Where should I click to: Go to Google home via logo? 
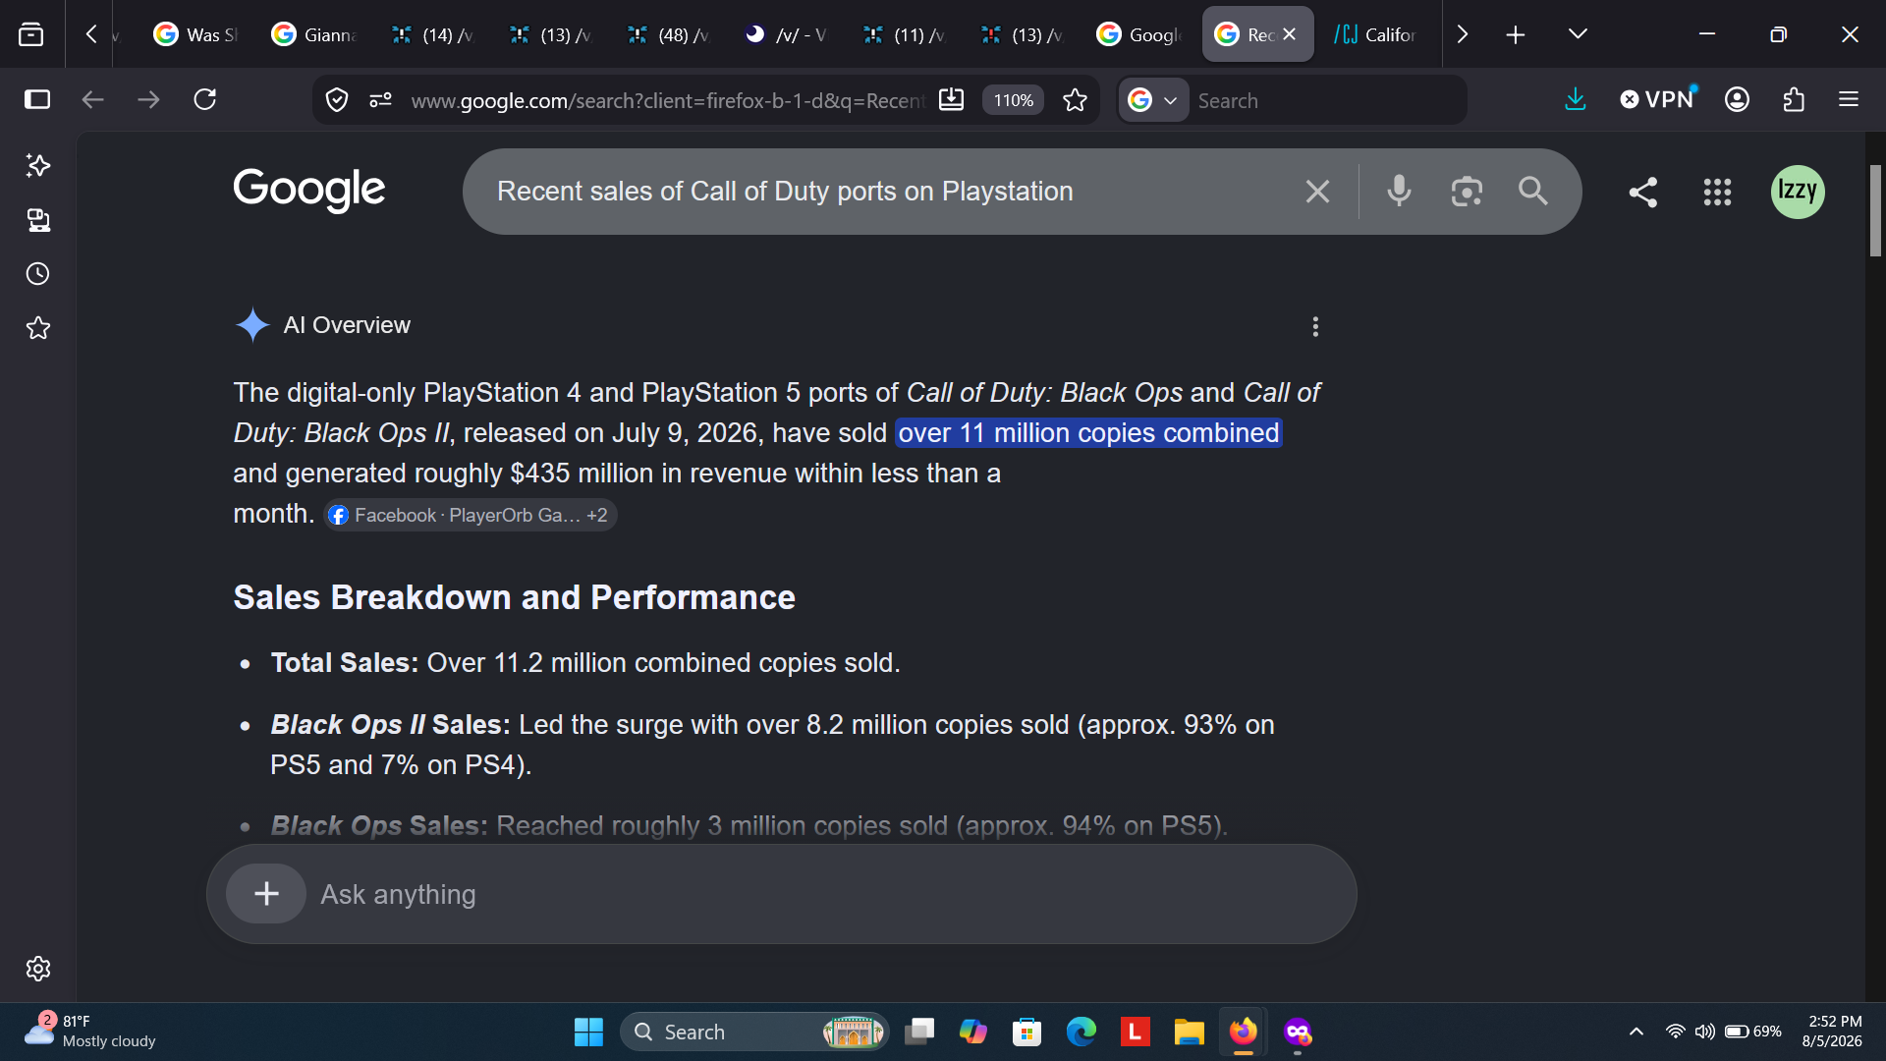click(x=309, y=190)
